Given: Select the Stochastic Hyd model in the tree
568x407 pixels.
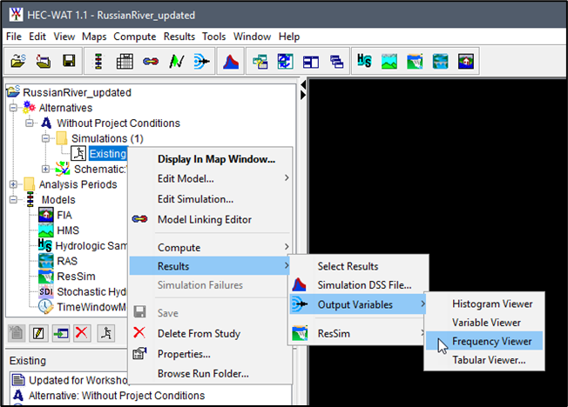Looking at the screenshot, I should [91, 291].
